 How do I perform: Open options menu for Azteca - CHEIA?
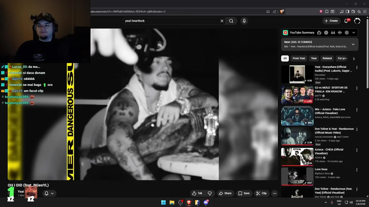pos(357,150)
